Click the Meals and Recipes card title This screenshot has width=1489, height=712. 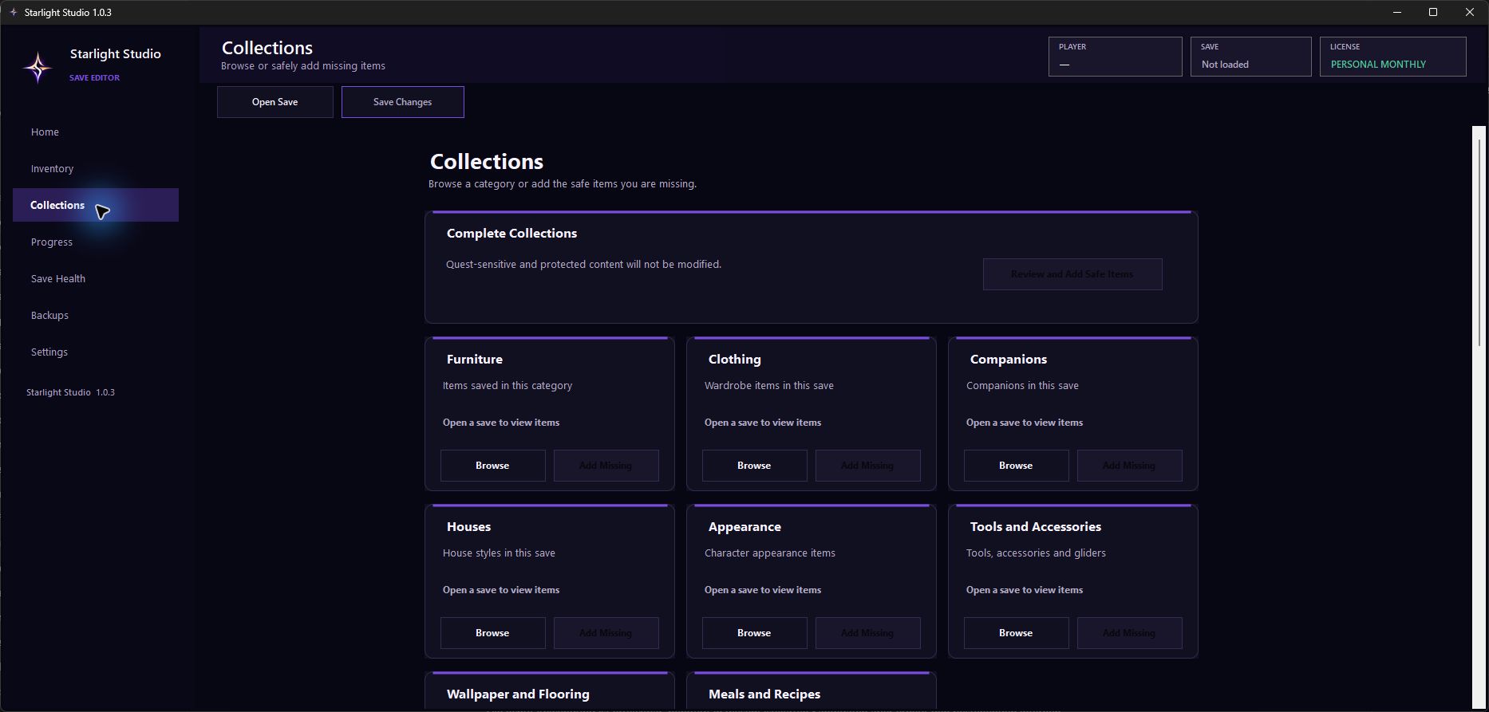[764, 694]
